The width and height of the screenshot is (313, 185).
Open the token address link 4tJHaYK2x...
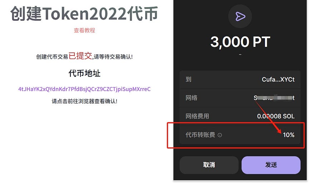[x=84, y=89]
